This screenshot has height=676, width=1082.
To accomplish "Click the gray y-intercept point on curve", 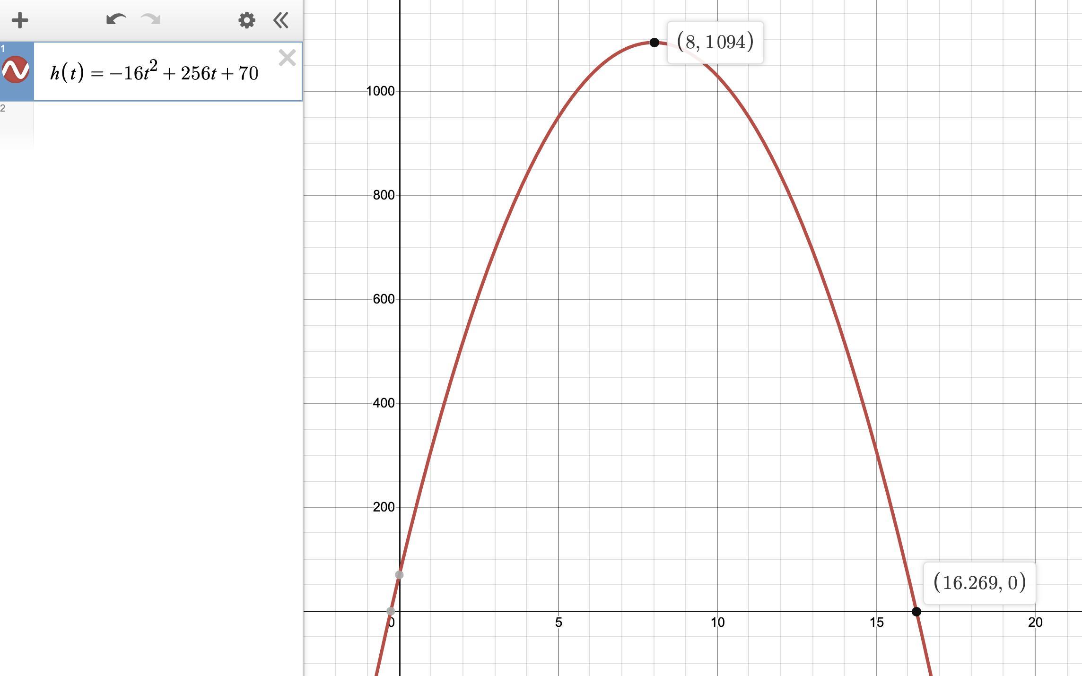I will (399, 575).
